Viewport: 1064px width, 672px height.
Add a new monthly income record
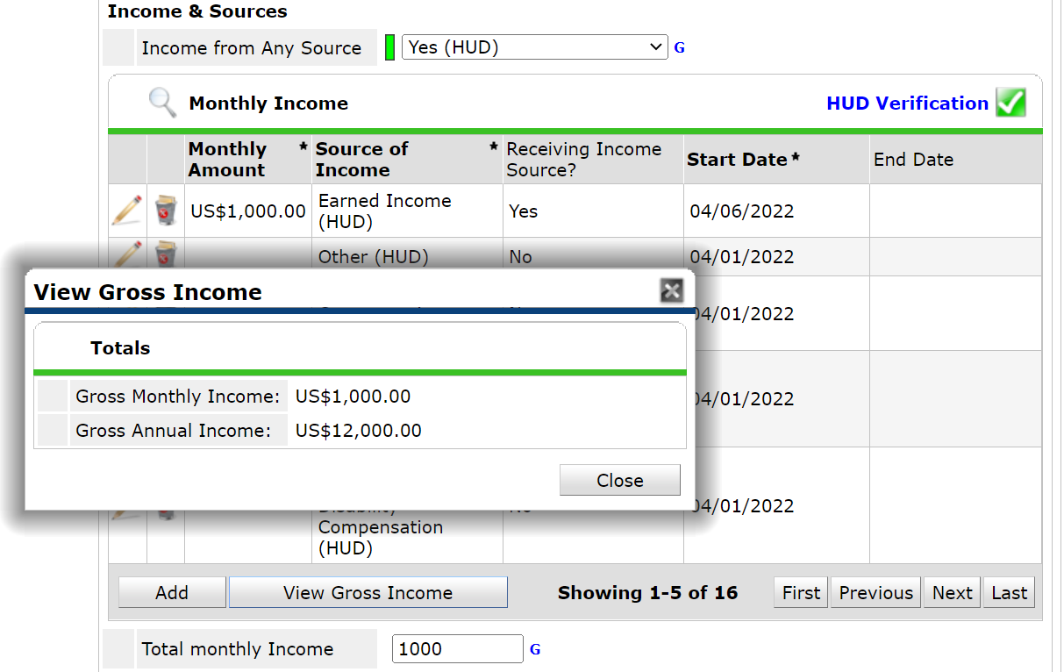(172, 593)
